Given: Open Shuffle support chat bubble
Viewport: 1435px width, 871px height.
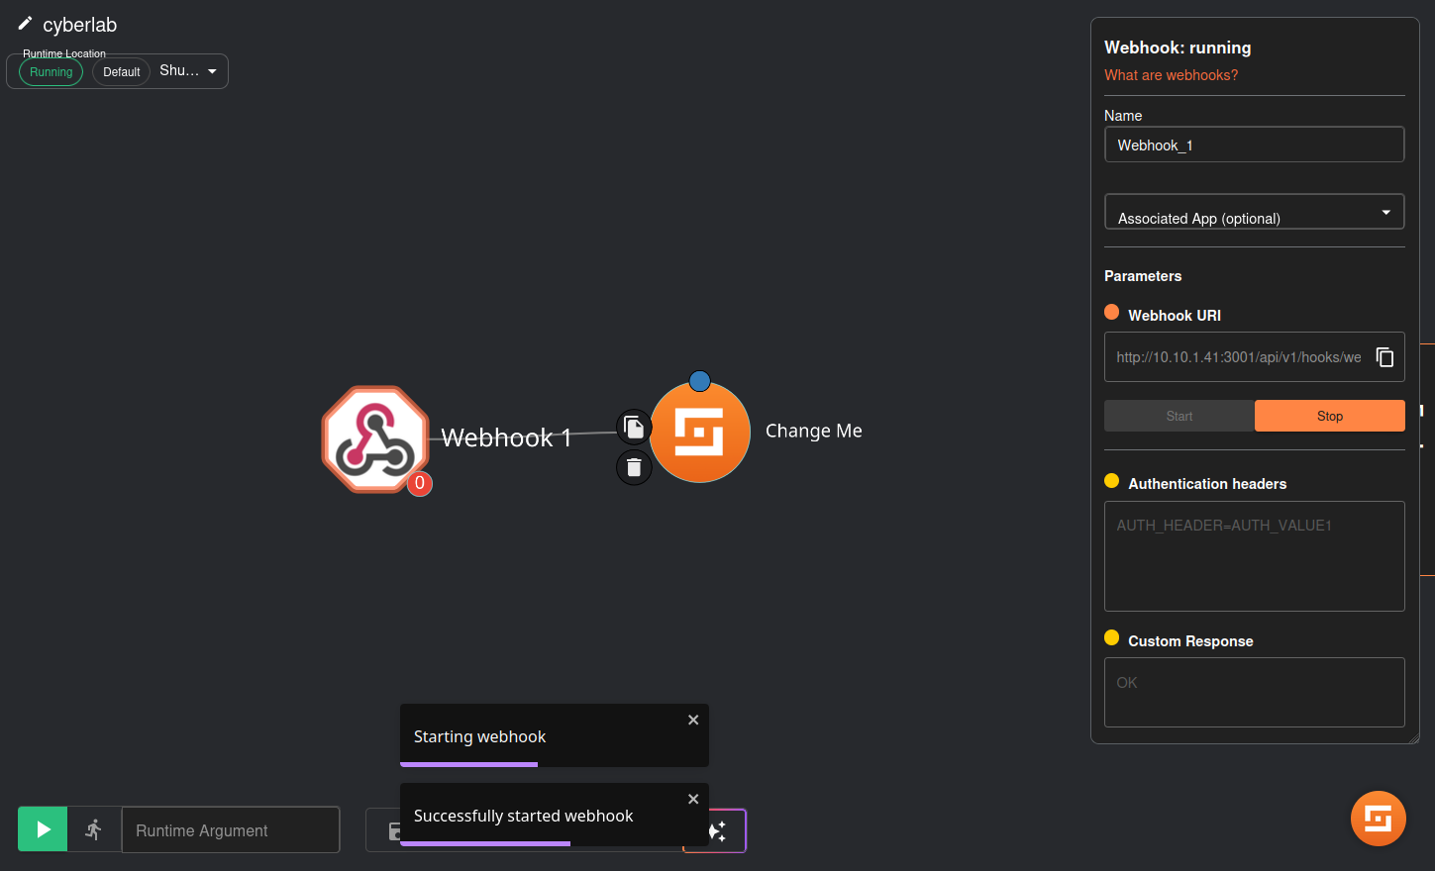Looking at the screenshot, I should [1378, 819].
